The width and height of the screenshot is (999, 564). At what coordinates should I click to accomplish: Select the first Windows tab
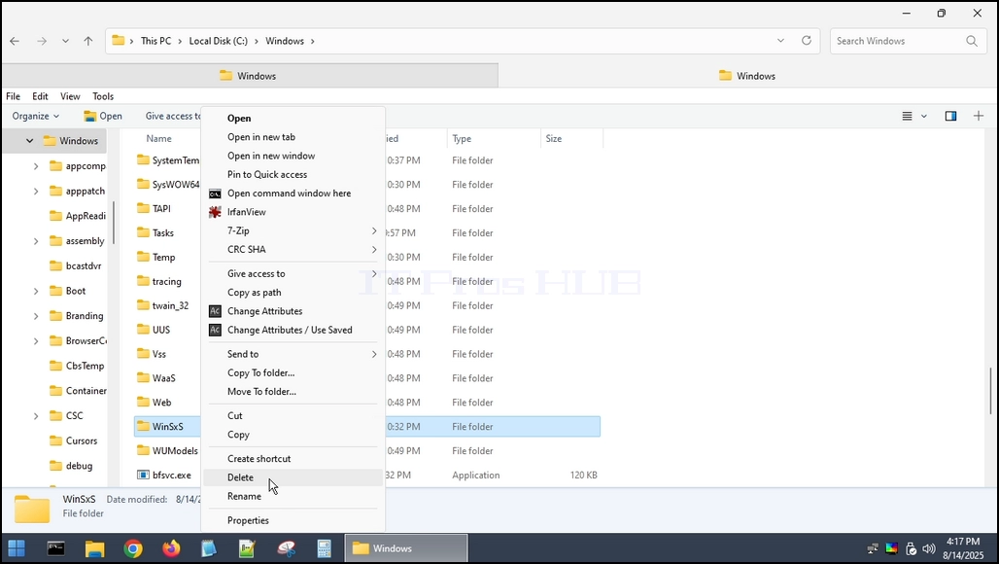(249, 76)
